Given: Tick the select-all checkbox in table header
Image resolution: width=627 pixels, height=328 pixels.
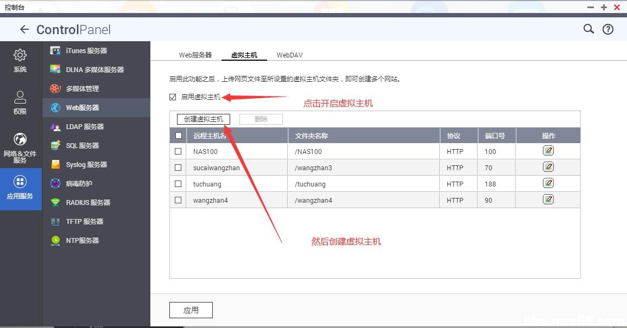Looking at the screenshot, I should coord(179,136).
